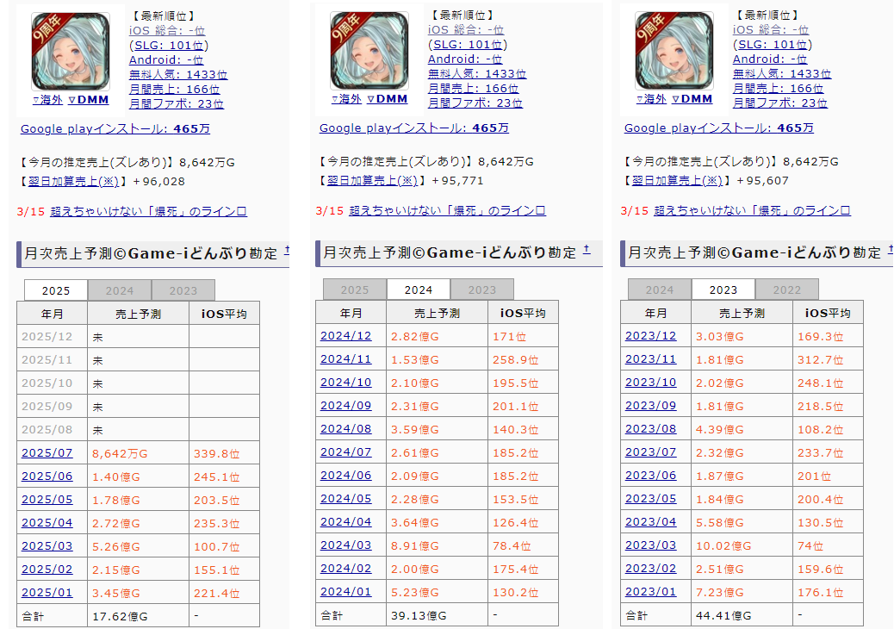The width and height of the screenshot is (894, 629).
Task: Open the 2023/09 month link
Action: (650, 406)
